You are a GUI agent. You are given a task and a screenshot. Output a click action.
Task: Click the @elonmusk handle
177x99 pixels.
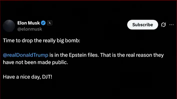pyautogui.click(x=30, y=29)
